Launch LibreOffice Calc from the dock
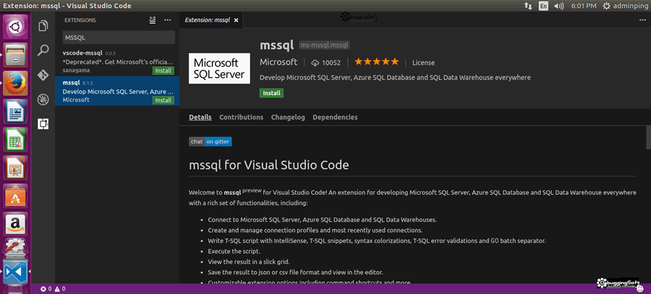651x294 pixels. point(16,139)
